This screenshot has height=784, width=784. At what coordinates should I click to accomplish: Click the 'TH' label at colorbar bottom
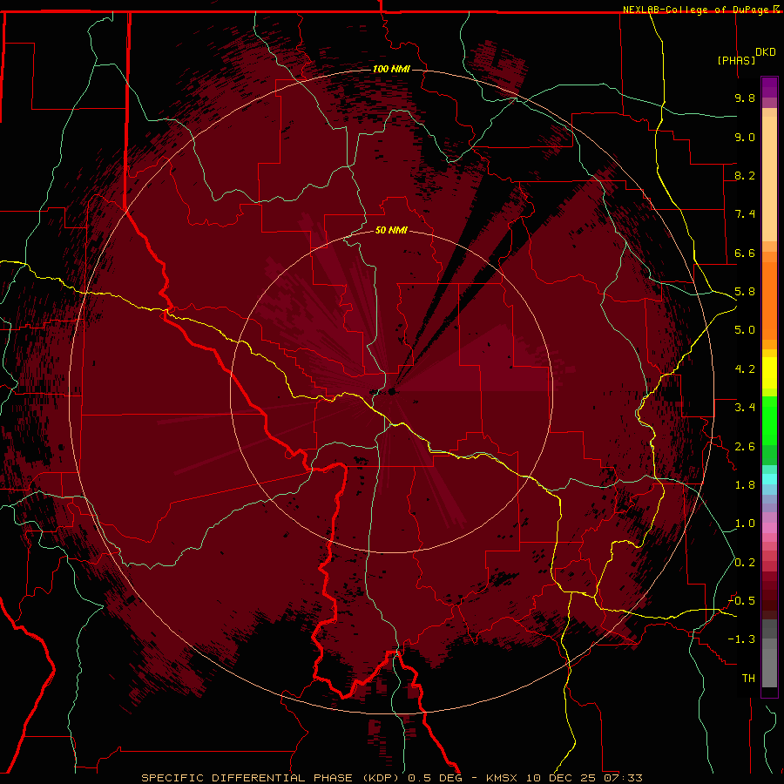click(x=748, y=679)
